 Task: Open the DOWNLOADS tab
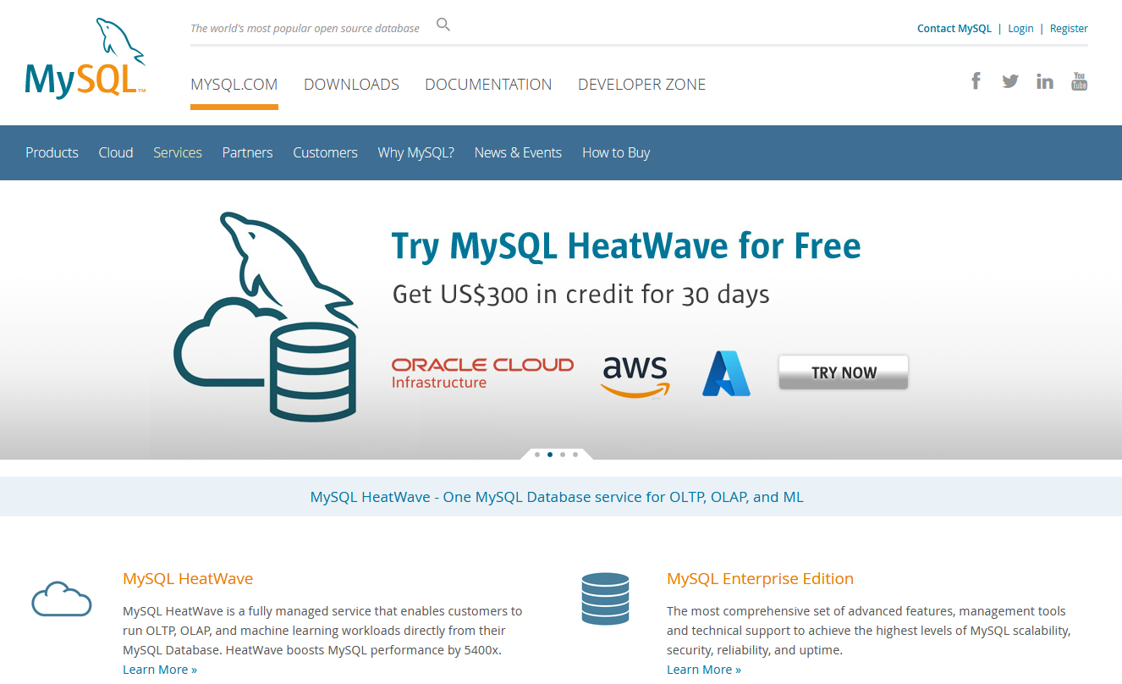(x=351, y=85)
